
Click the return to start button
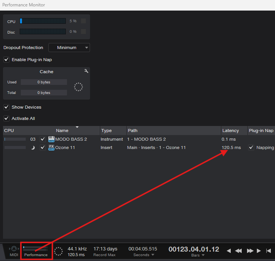pos(269,251)
